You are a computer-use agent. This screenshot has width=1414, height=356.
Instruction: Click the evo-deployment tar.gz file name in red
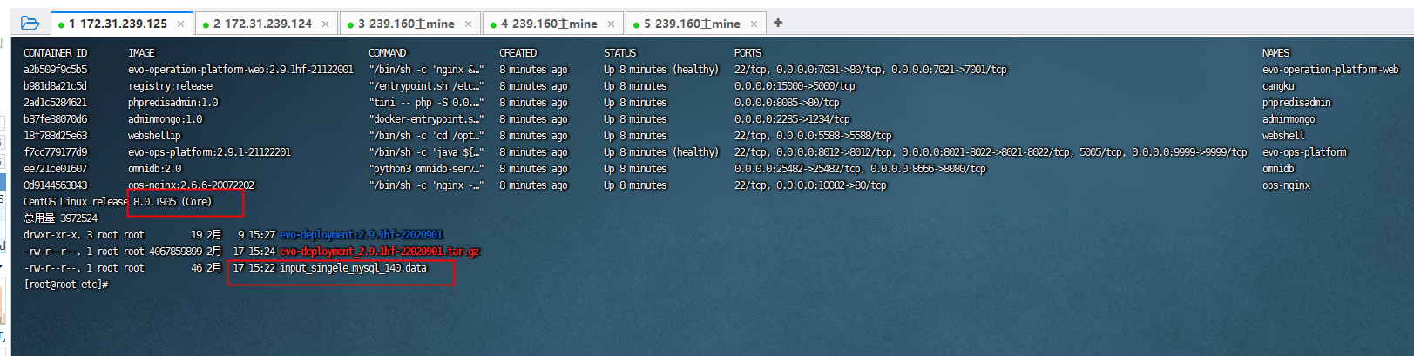pos(379,252)
